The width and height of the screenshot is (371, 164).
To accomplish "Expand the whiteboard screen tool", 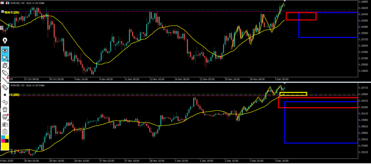I will point(5,116).
